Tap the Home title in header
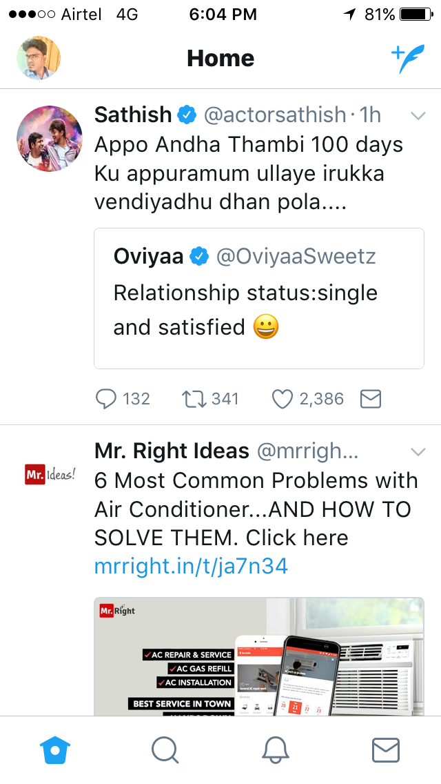This screenshot has width=441, height=784. pos(220,59)
